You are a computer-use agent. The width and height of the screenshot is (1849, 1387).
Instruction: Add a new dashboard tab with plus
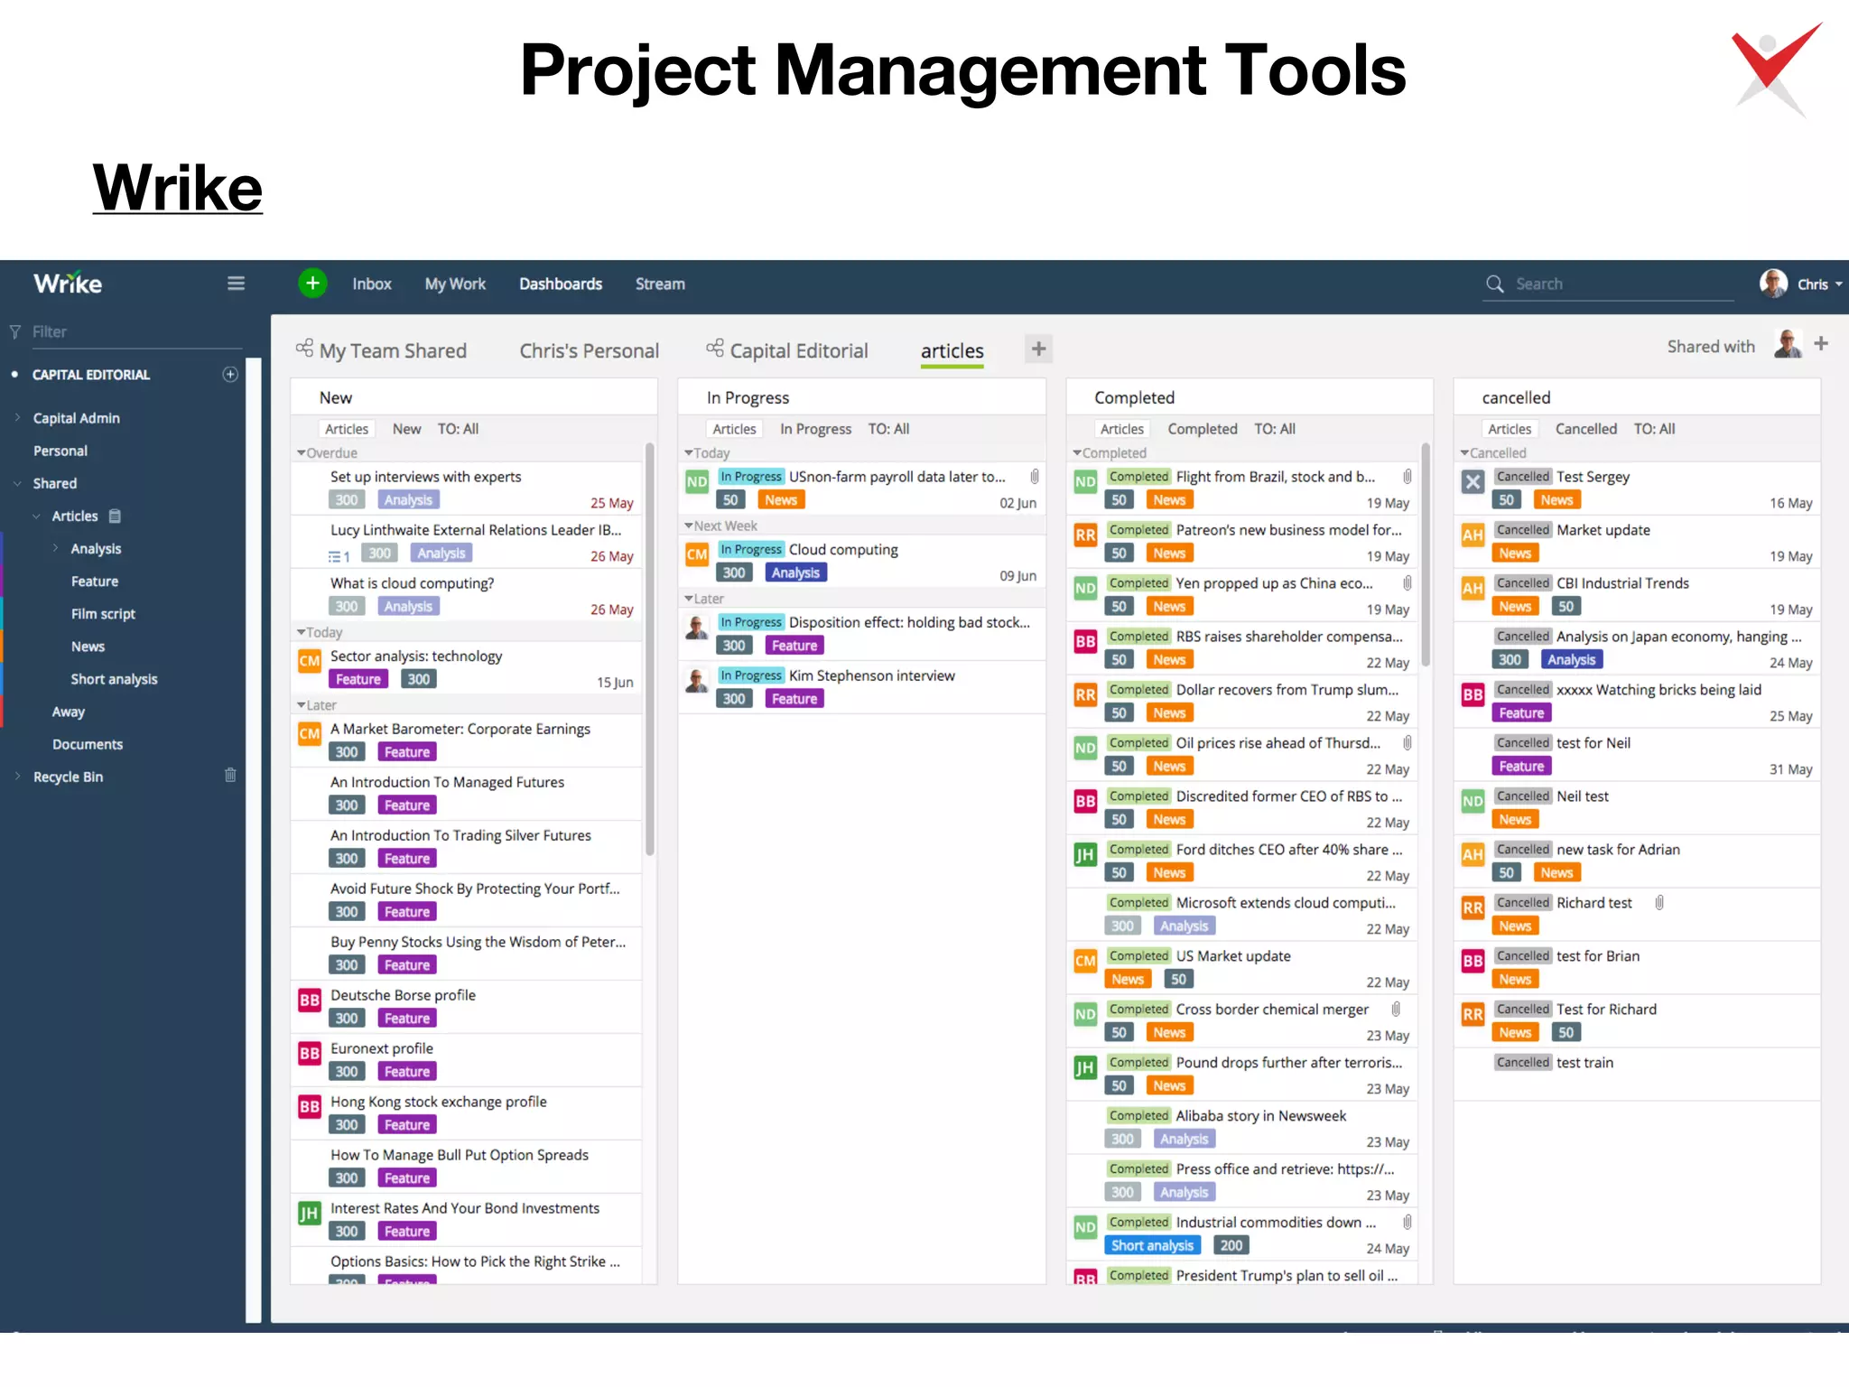tap(1038, 349)
